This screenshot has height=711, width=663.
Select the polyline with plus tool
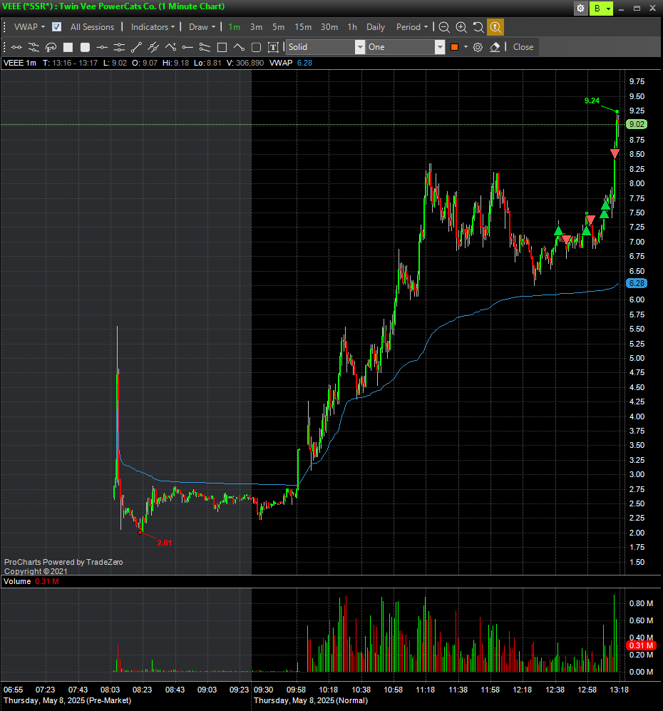(x=170, y=47)
